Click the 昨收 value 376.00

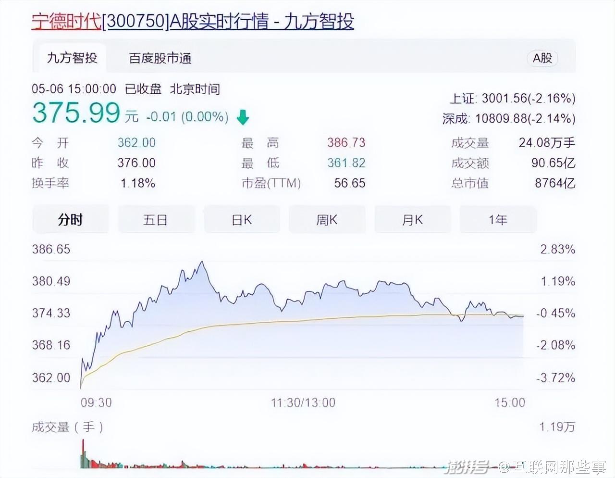tap(136, 163)
